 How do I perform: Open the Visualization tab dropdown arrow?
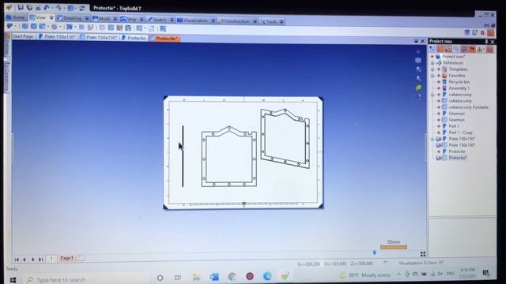coord(213,21)
